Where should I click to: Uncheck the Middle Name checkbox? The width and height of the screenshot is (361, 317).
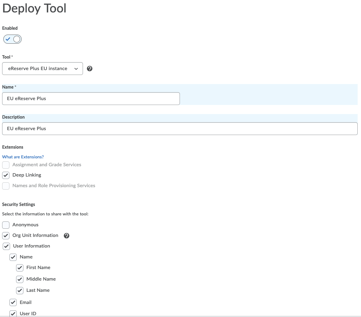pyautogui.click(x=20, y=279)
